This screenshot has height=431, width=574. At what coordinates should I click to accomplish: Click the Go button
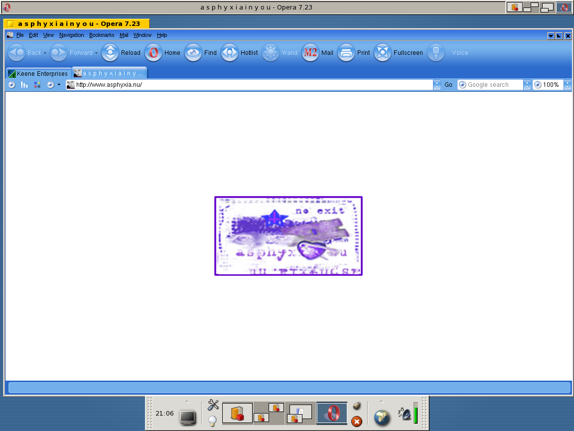448,85
